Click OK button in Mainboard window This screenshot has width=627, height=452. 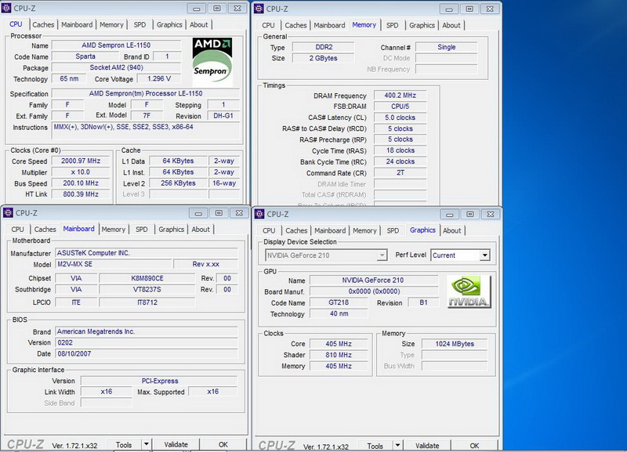tap(223, 444)
